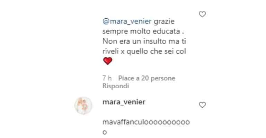Click the line 'sempre molto educata .'
The width and height of the screenshot is (266, 138).
tap(143, 31)
